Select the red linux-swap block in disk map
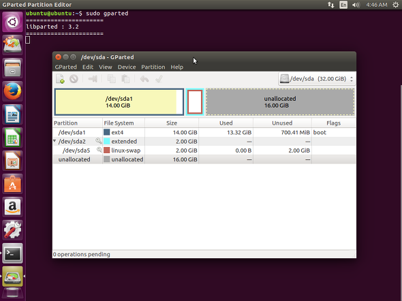The height and width of the screenshot is (301, 402). pos(195,102)
